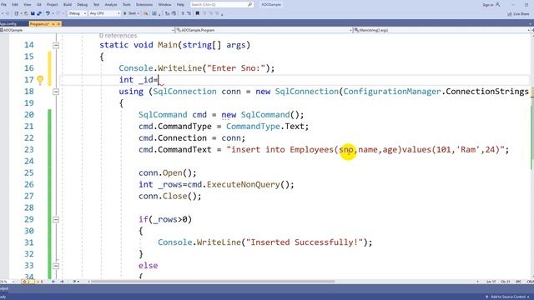
Task: Open the File menu
Action: pos(3,5)
